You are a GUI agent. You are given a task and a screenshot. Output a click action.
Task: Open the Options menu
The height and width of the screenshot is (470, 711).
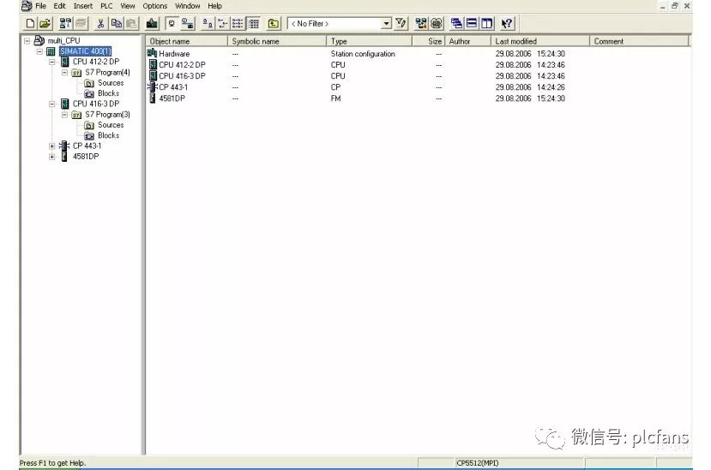coord(155,6)
